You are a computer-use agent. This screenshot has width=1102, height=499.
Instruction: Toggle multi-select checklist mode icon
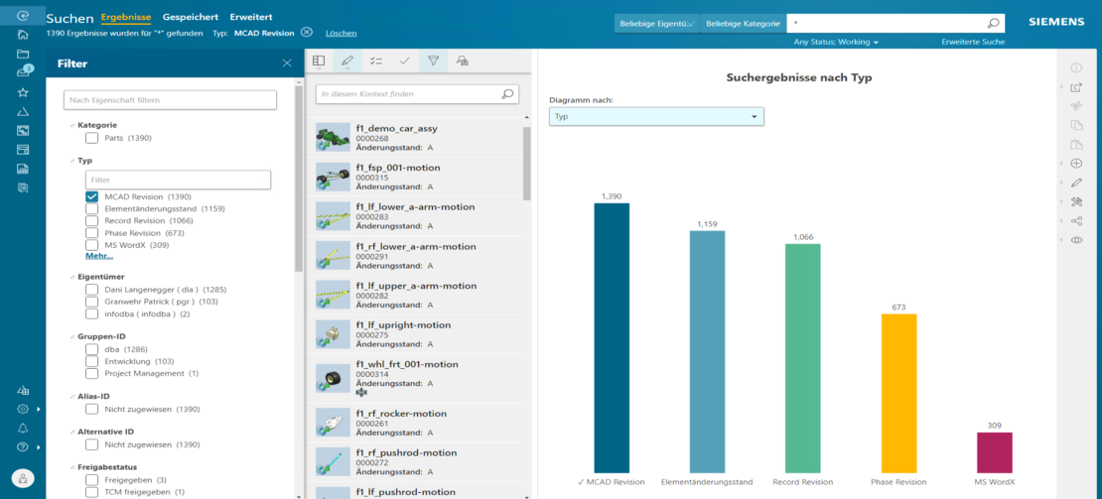376,62
